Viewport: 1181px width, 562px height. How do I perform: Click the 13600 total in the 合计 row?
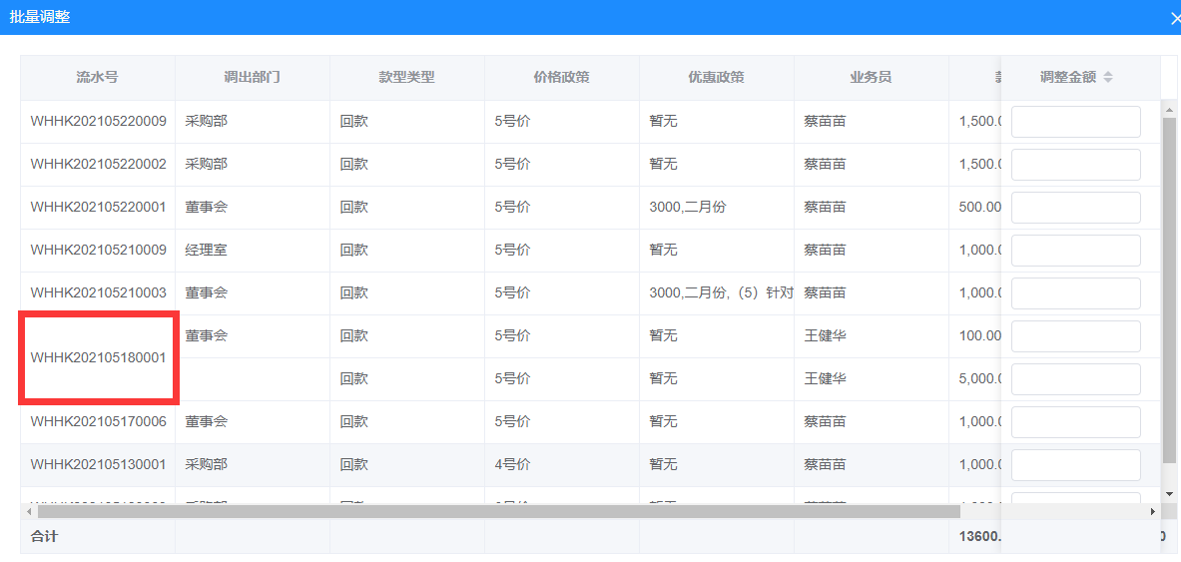click(x=980, y=537)
